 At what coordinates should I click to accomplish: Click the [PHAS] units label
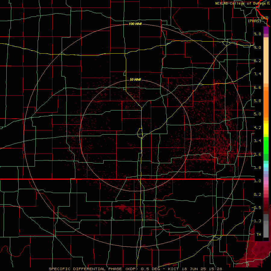254,21
